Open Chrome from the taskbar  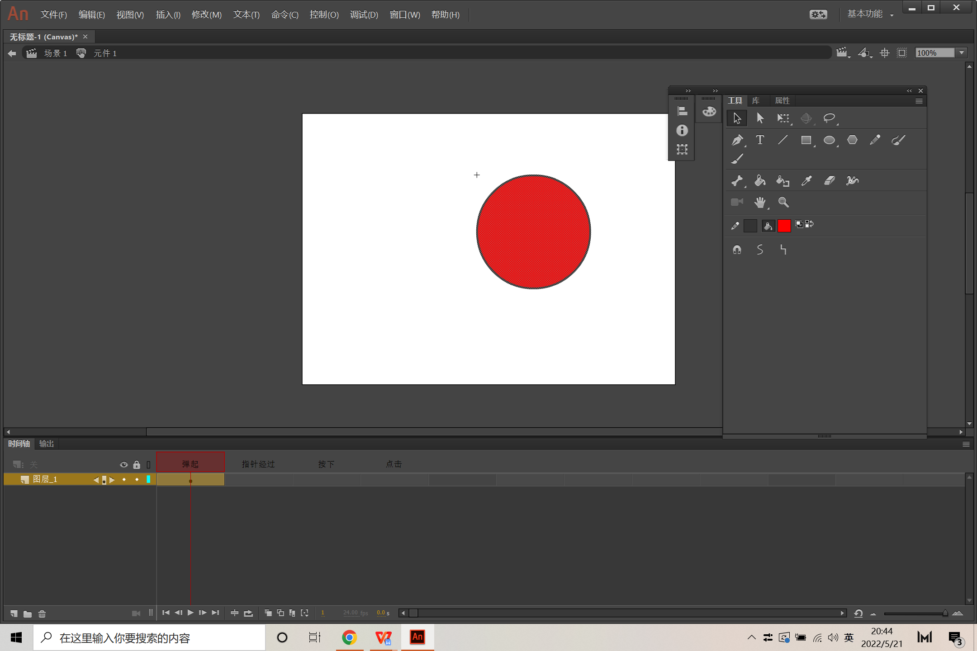(349, 637)
